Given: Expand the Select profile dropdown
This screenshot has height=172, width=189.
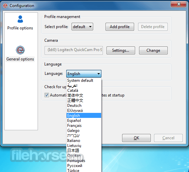Looking at the screenshot, I should tap(82, 27).
